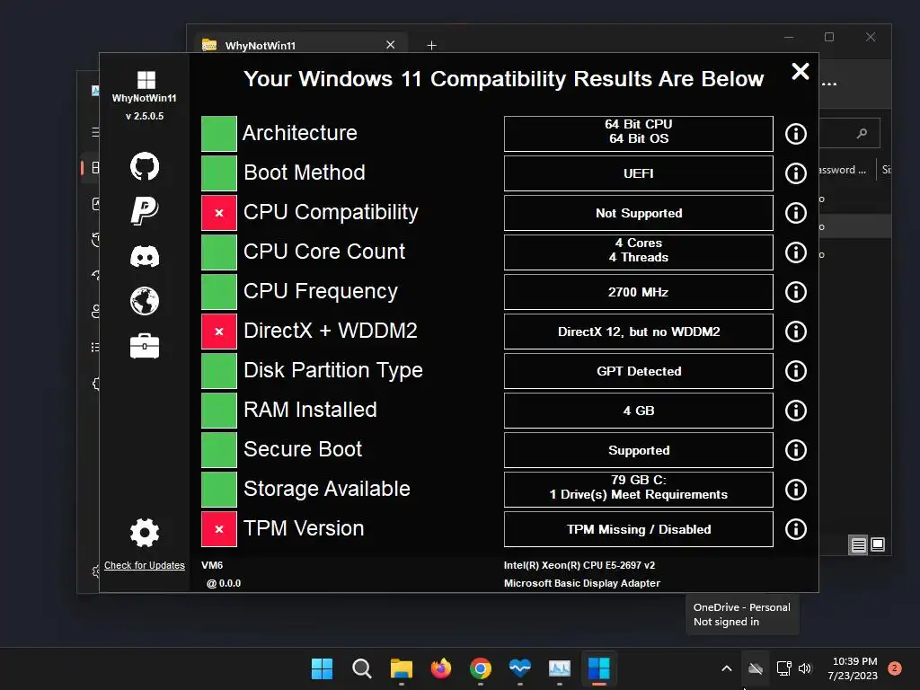Screen dimensions: 920x690
Task: Click the red CPU Compatibility status box
Action: pyautogui.click(x=219, y=212)
